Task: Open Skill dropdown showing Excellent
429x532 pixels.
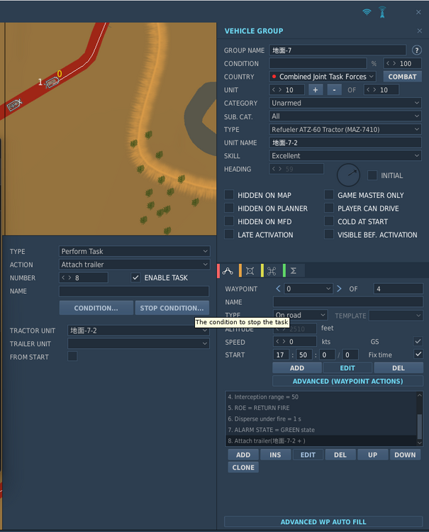Action: click(345, 156)
